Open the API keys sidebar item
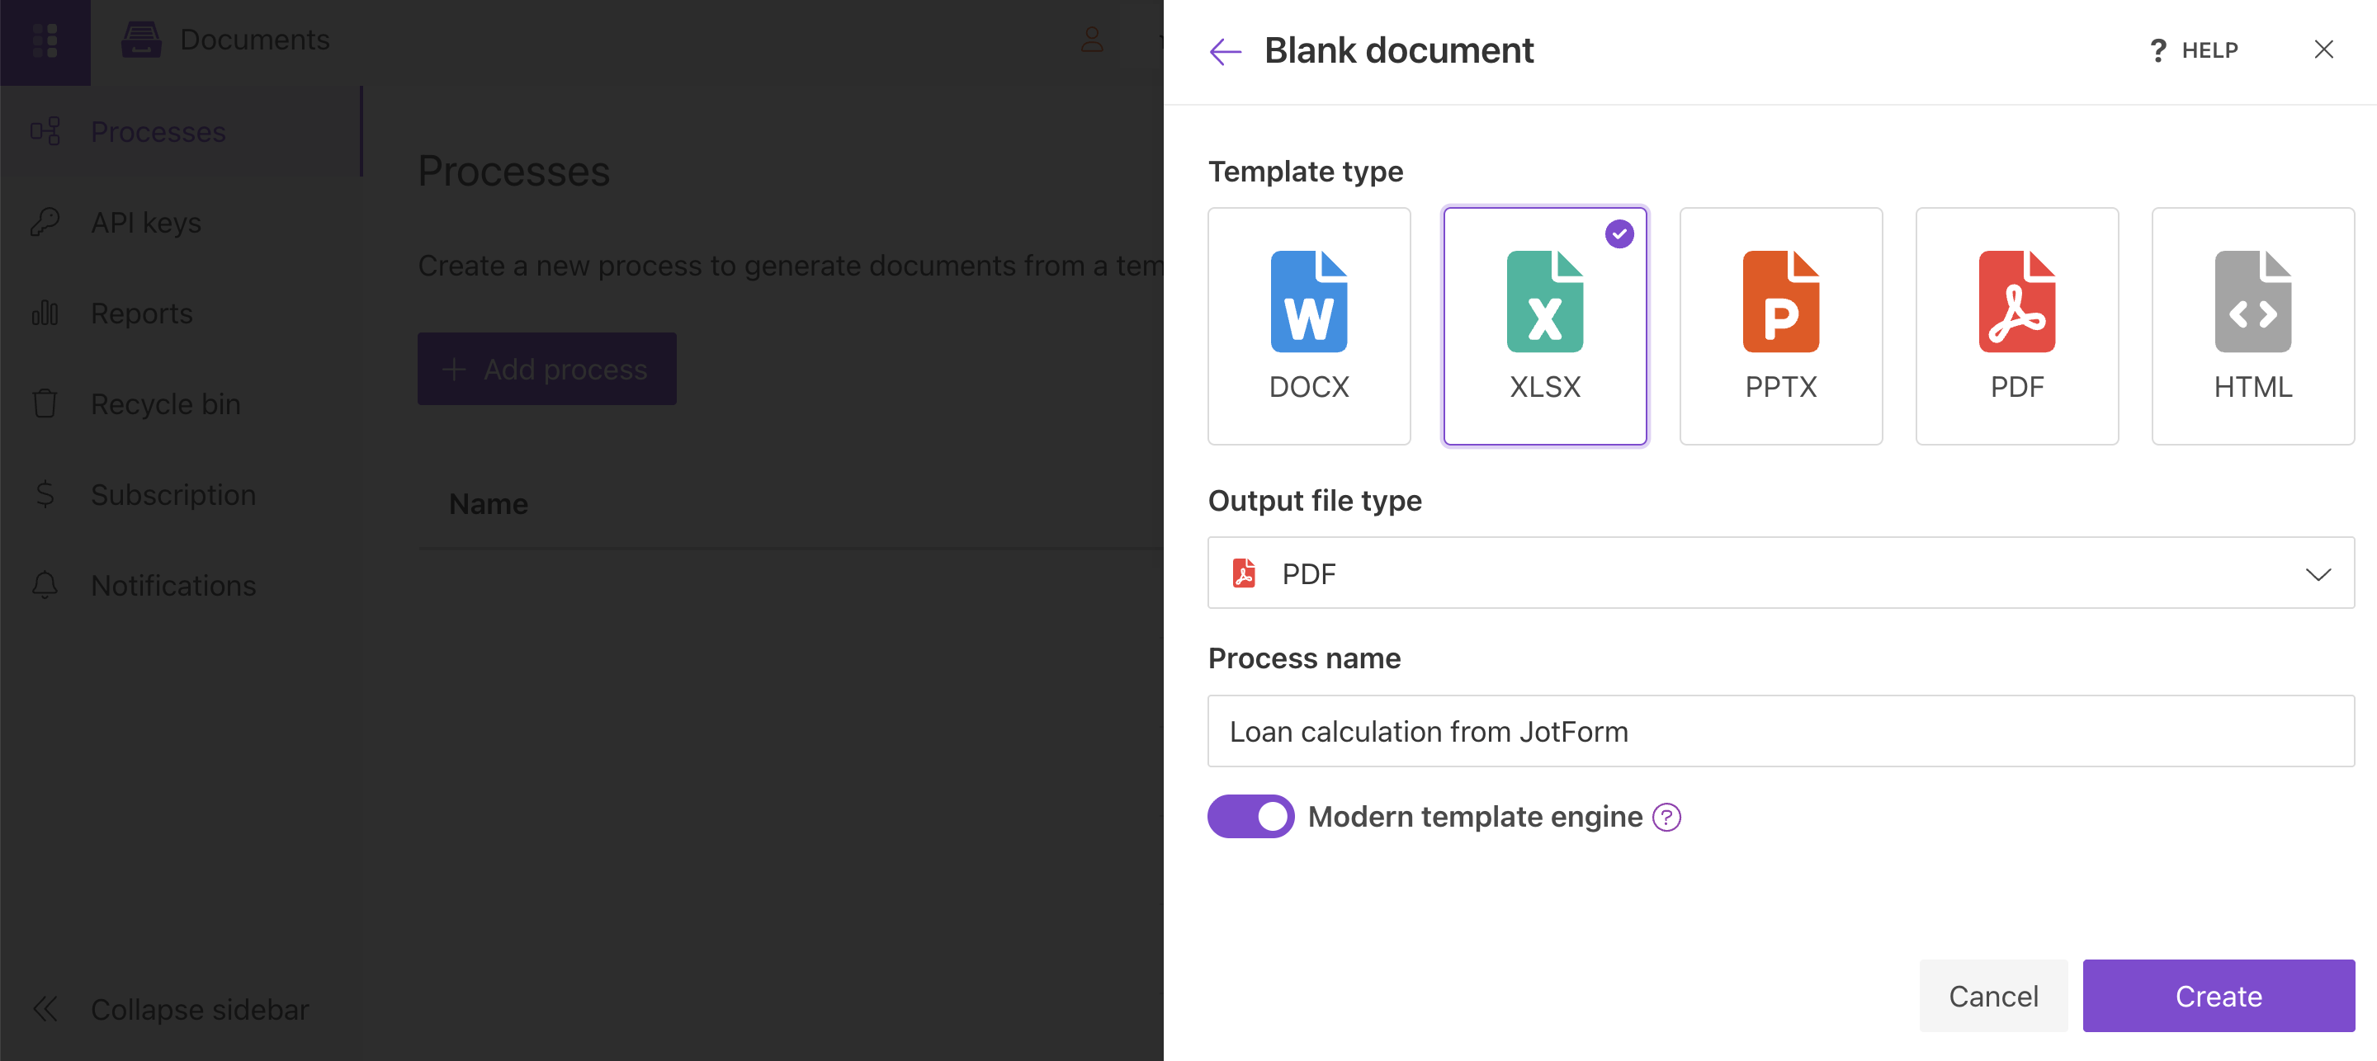The image size is (2377, 1061). pyautogui.click(x=180, y=223)
